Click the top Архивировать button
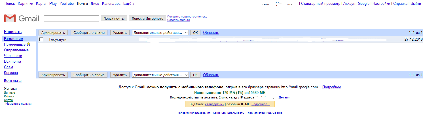This screenshot has height=136, width=425. click(x=53, y=32)
